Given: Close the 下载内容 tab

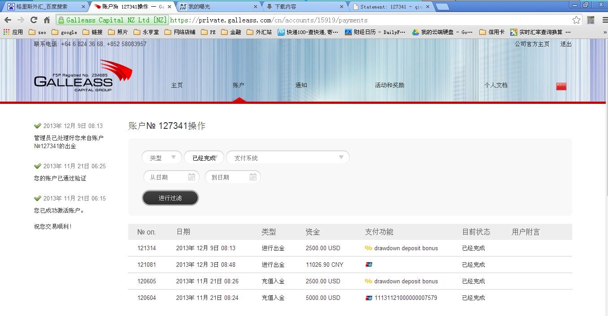Looking at the screenshot, I should (x=342, y=7).
